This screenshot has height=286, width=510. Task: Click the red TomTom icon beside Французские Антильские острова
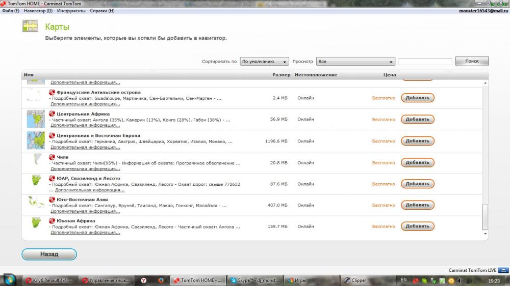[52, 92]
